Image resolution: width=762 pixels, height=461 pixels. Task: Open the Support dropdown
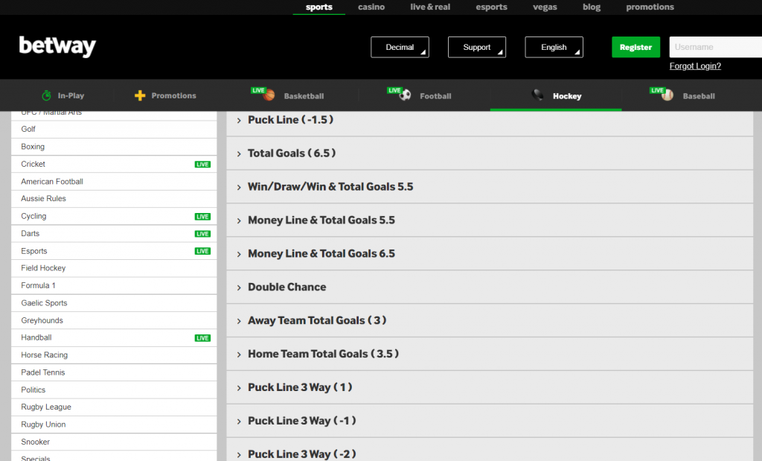(477, 47)
